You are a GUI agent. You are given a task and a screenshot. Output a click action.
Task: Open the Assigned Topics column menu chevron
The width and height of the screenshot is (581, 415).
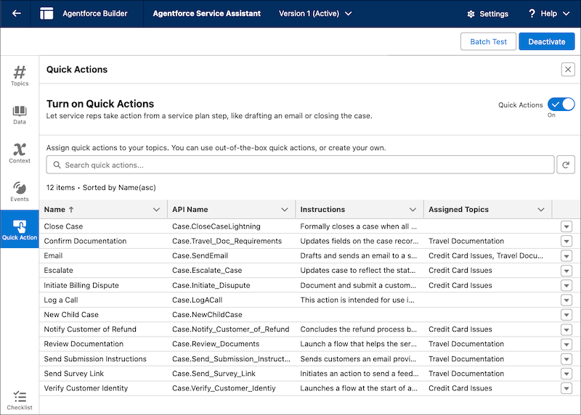coord(541,210)
